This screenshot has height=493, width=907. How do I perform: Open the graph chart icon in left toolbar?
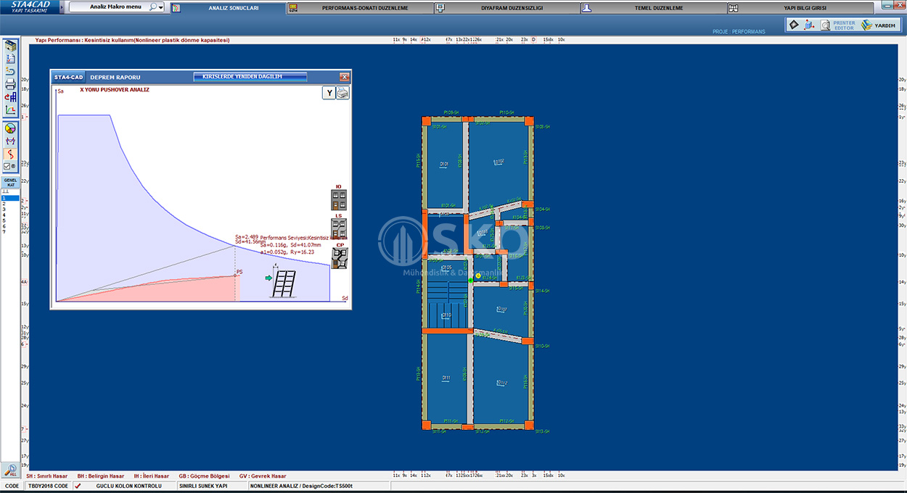10,109
